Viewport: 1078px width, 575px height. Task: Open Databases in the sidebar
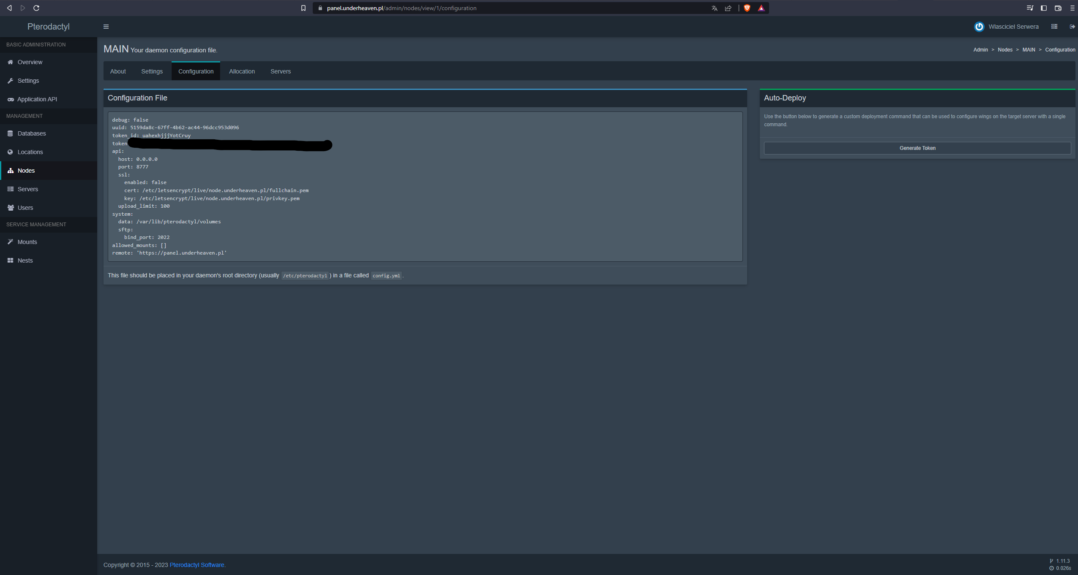32,133
